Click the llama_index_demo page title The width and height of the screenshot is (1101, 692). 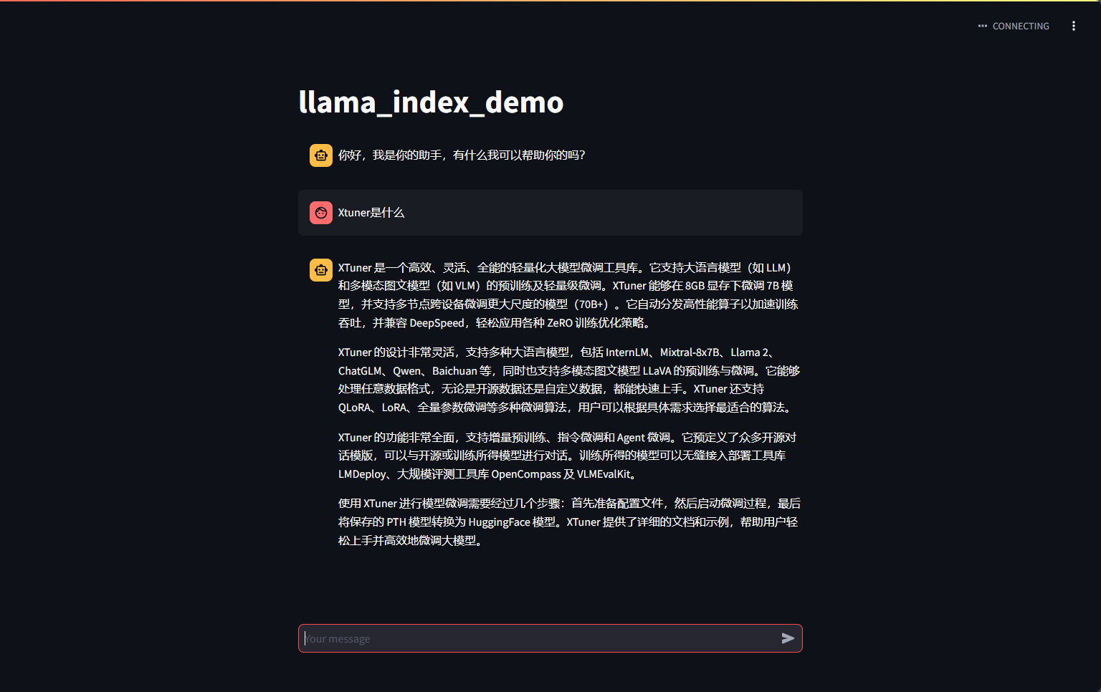pyautogui.click(x=431, y=102)
